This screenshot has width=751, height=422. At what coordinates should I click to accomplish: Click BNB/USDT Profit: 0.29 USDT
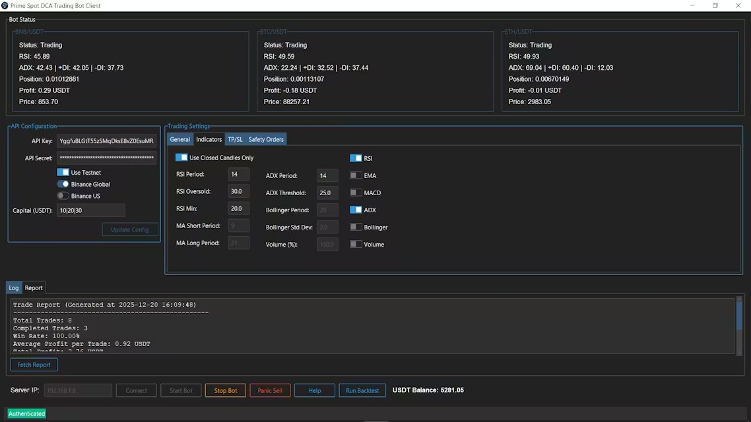[x=44, y=90]
